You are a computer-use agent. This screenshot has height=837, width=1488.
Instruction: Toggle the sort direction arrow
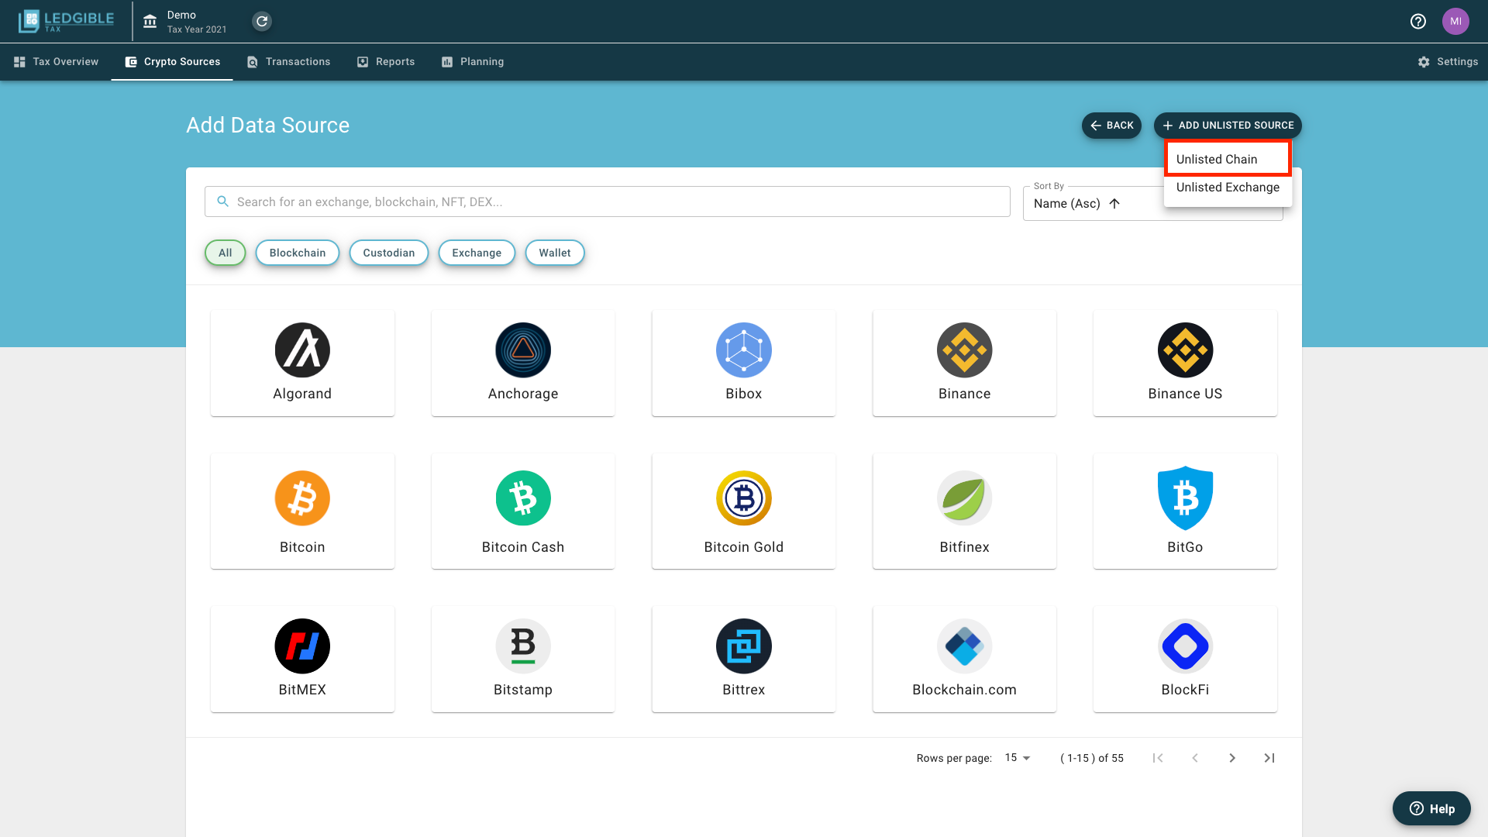point(1114,204)
